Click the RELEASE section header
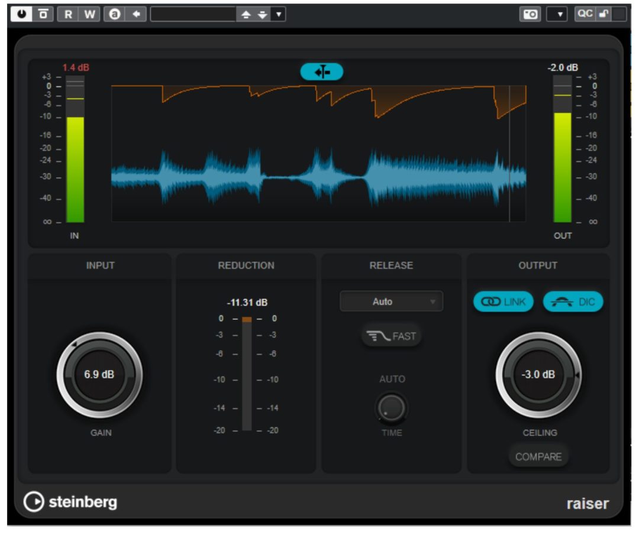 (x=391, y=265)
